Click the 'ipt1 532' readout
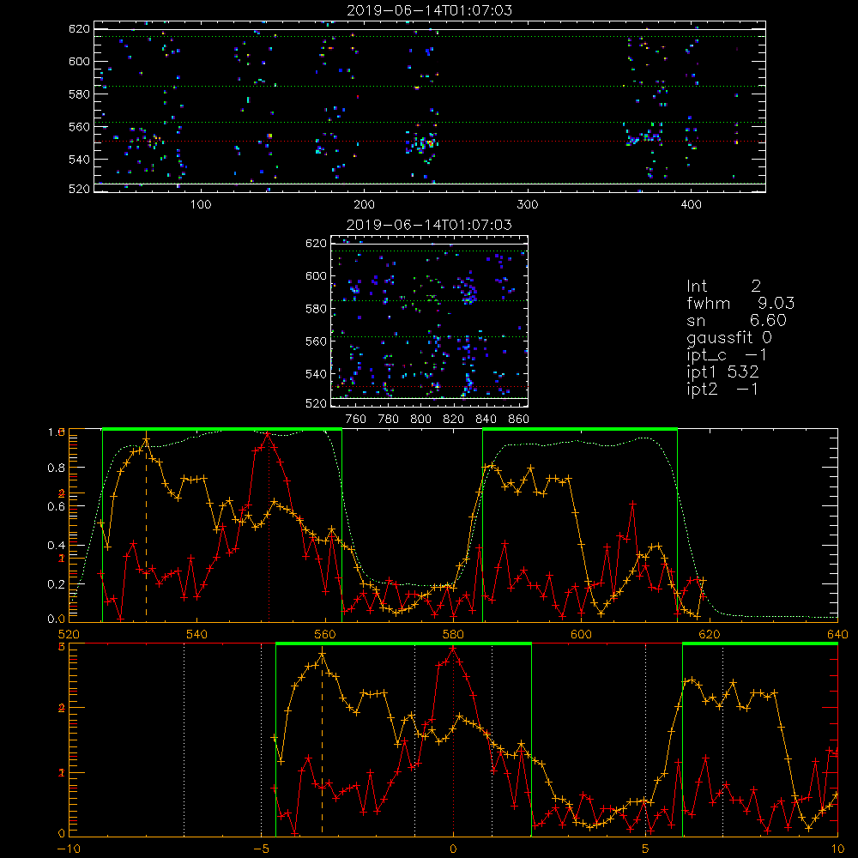The width and height of the screenshot is (858, 858). [722, 372]
